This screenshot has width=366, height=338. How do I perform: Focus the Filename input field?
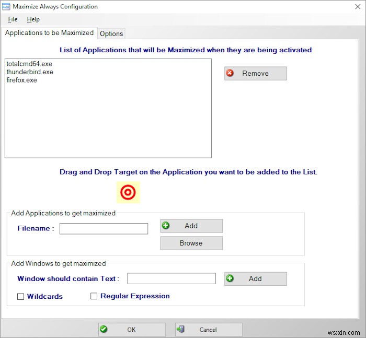click(x=104, y=229)
